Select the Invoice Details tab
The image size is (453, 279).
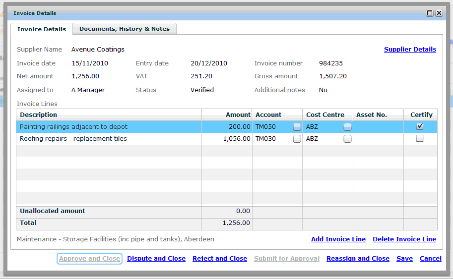click(x=42, y=29)
